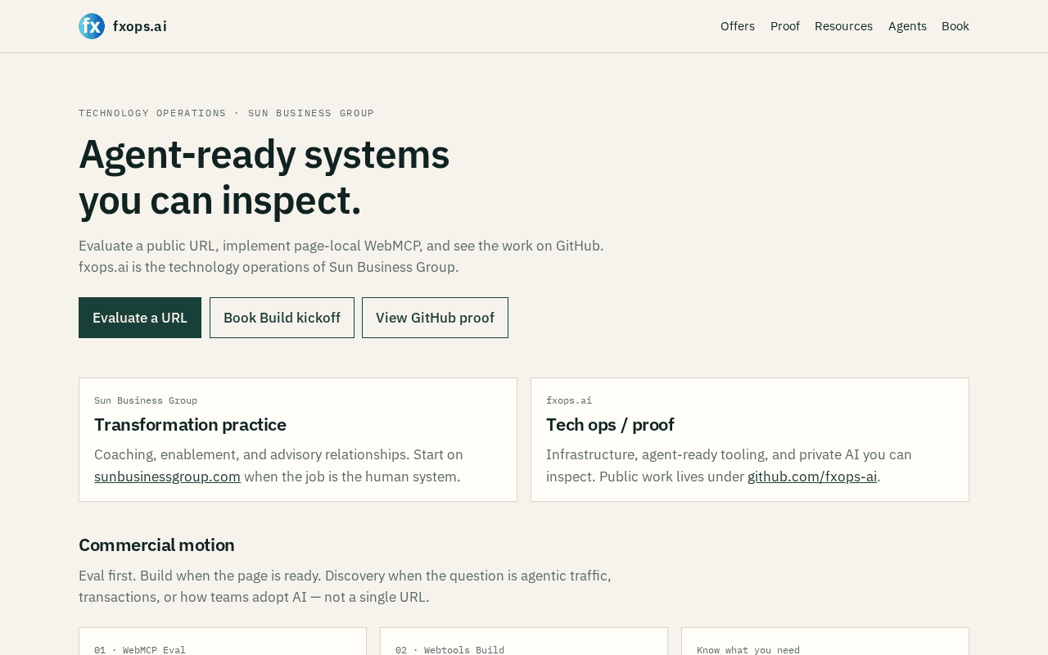Image resolution: width=1048 pixels, height=655 pixels.
Task: Click the paragraph starting 'Eval first. Build when'
Action: coord(345,586)
